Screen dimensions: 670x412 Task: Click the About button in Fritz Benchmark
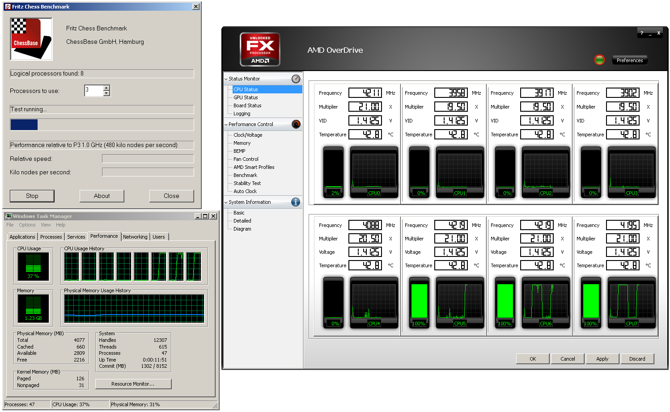click(102, 196)
